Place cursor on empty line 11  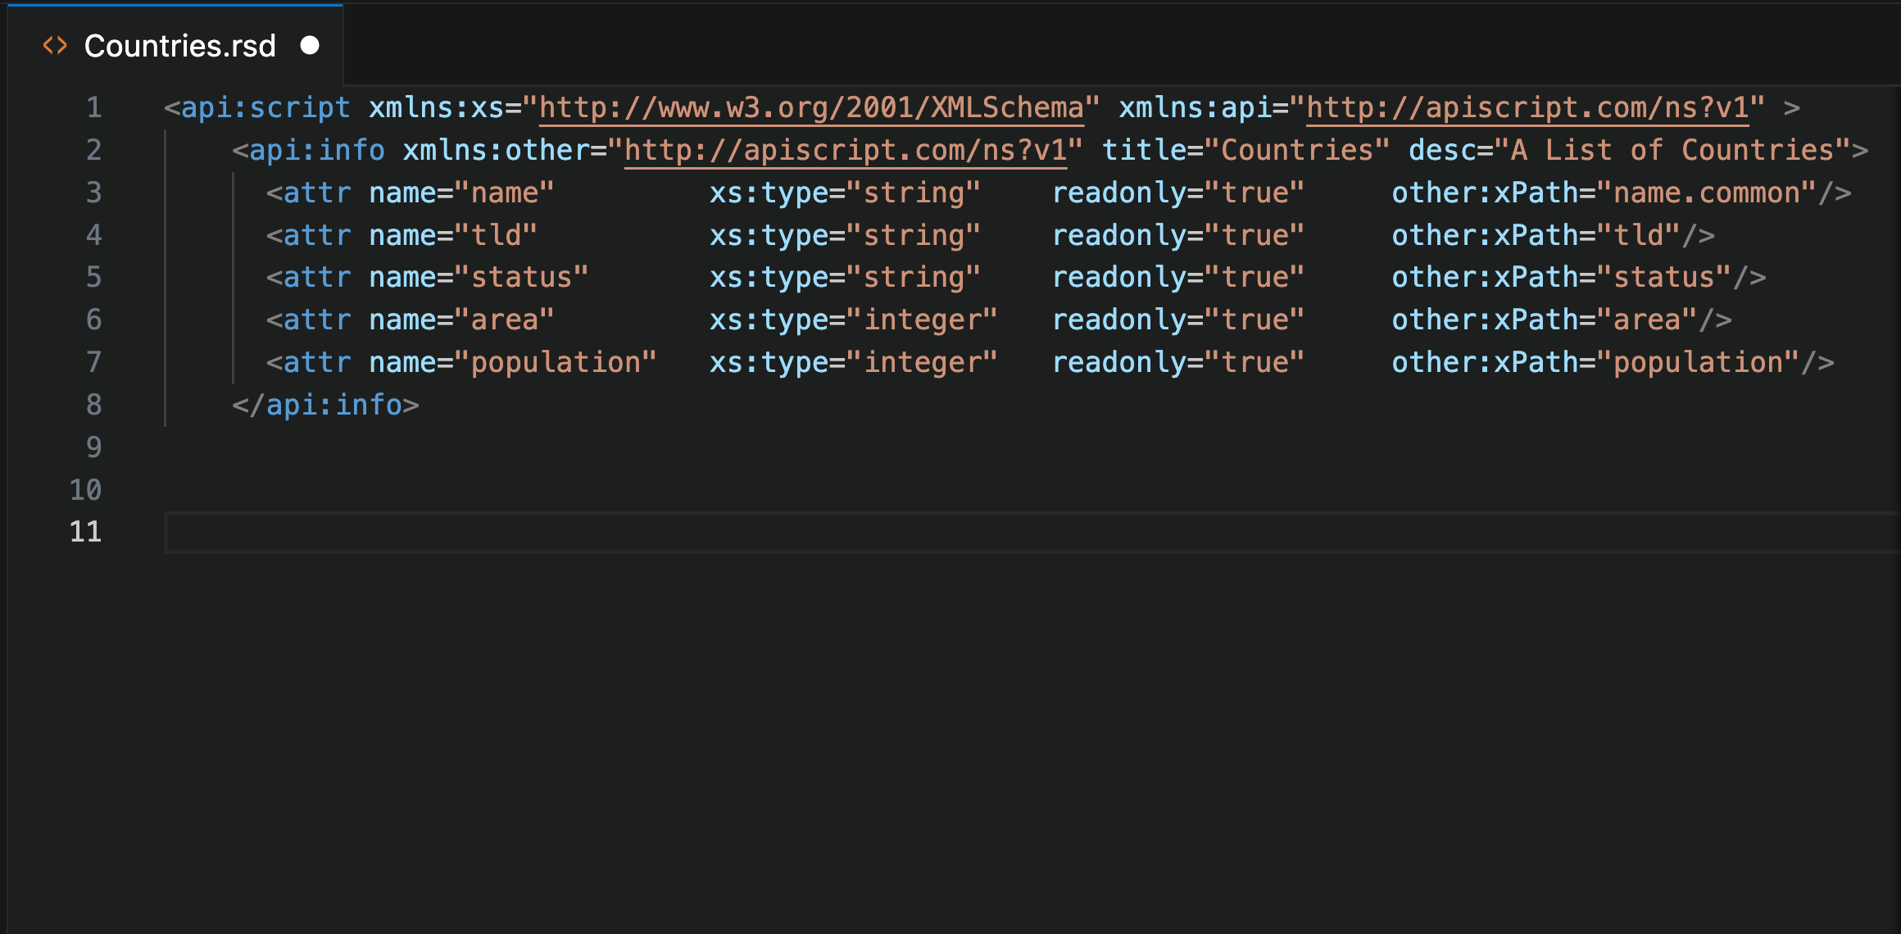click(819, 533)
